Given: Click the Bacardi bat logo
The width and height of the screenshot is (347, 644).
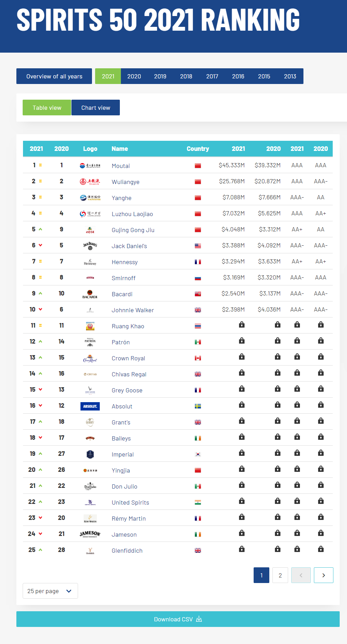Looking at the screenshot, I should [90, 294].
